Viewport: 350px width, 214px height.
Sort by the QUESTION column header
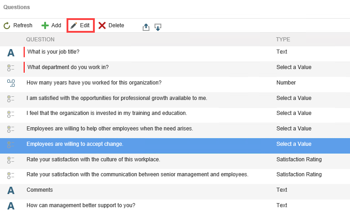[x=40, y=40]
